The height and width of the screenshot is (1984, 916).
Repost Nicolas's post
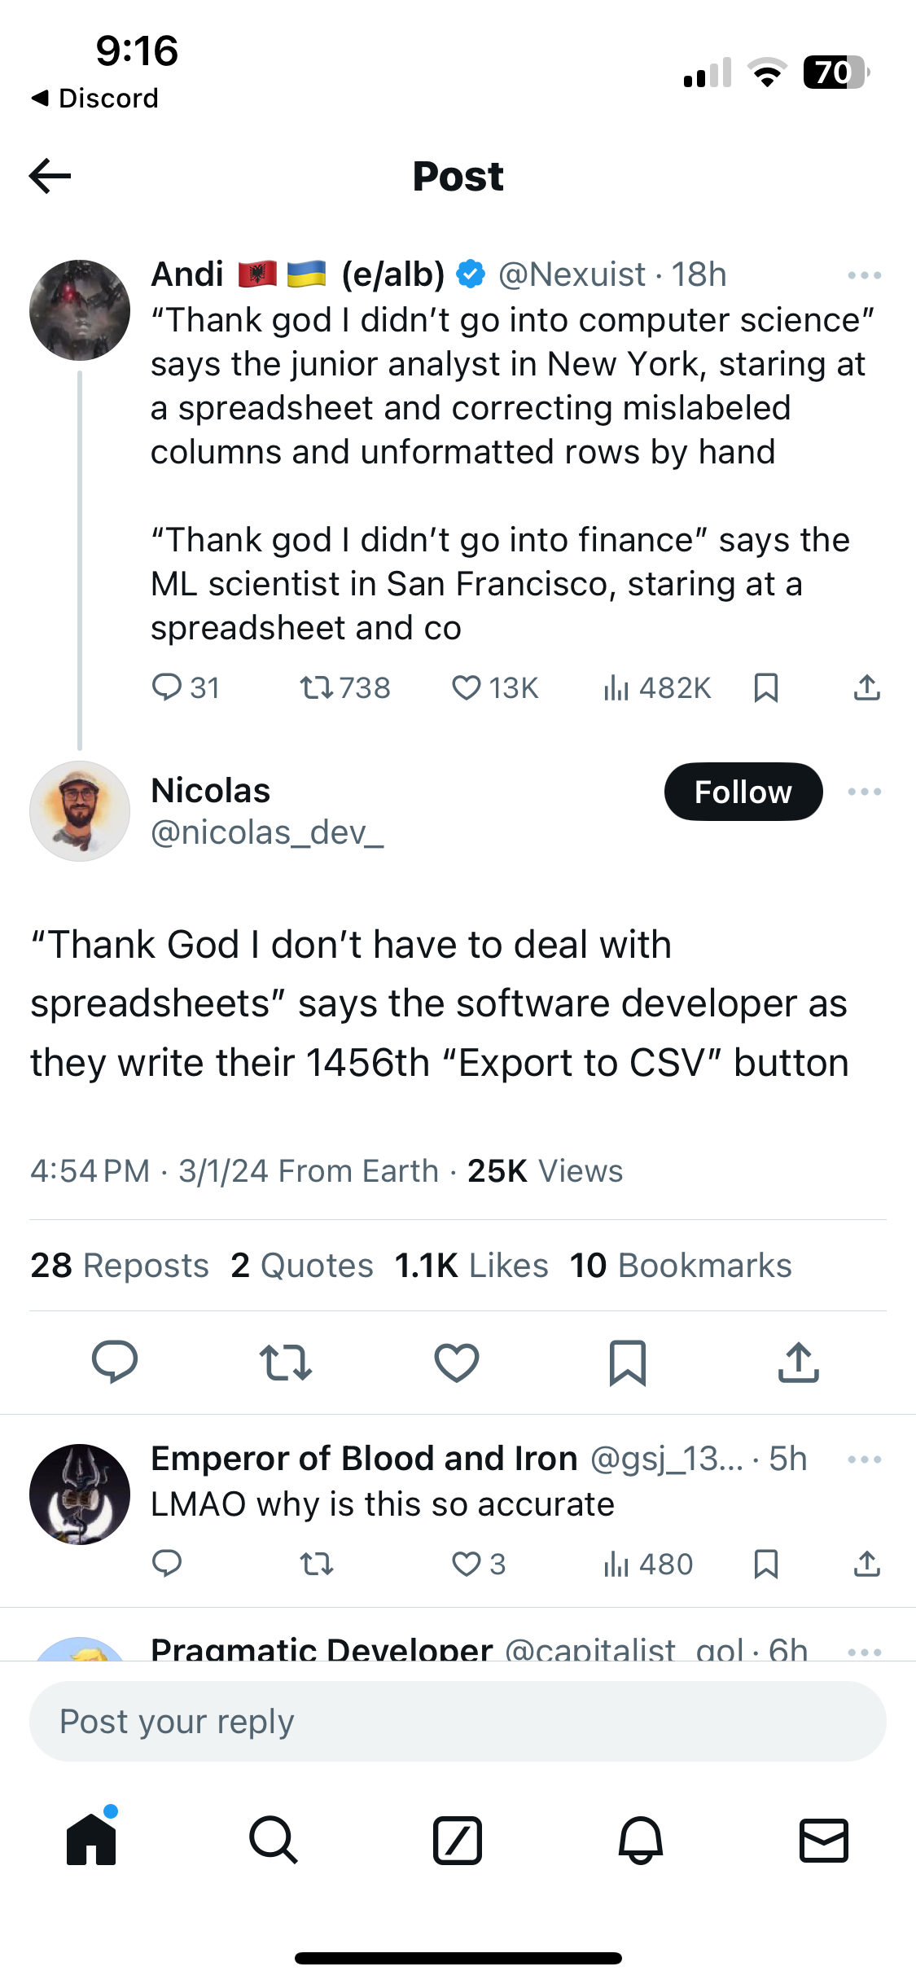tap(286, 1363)
